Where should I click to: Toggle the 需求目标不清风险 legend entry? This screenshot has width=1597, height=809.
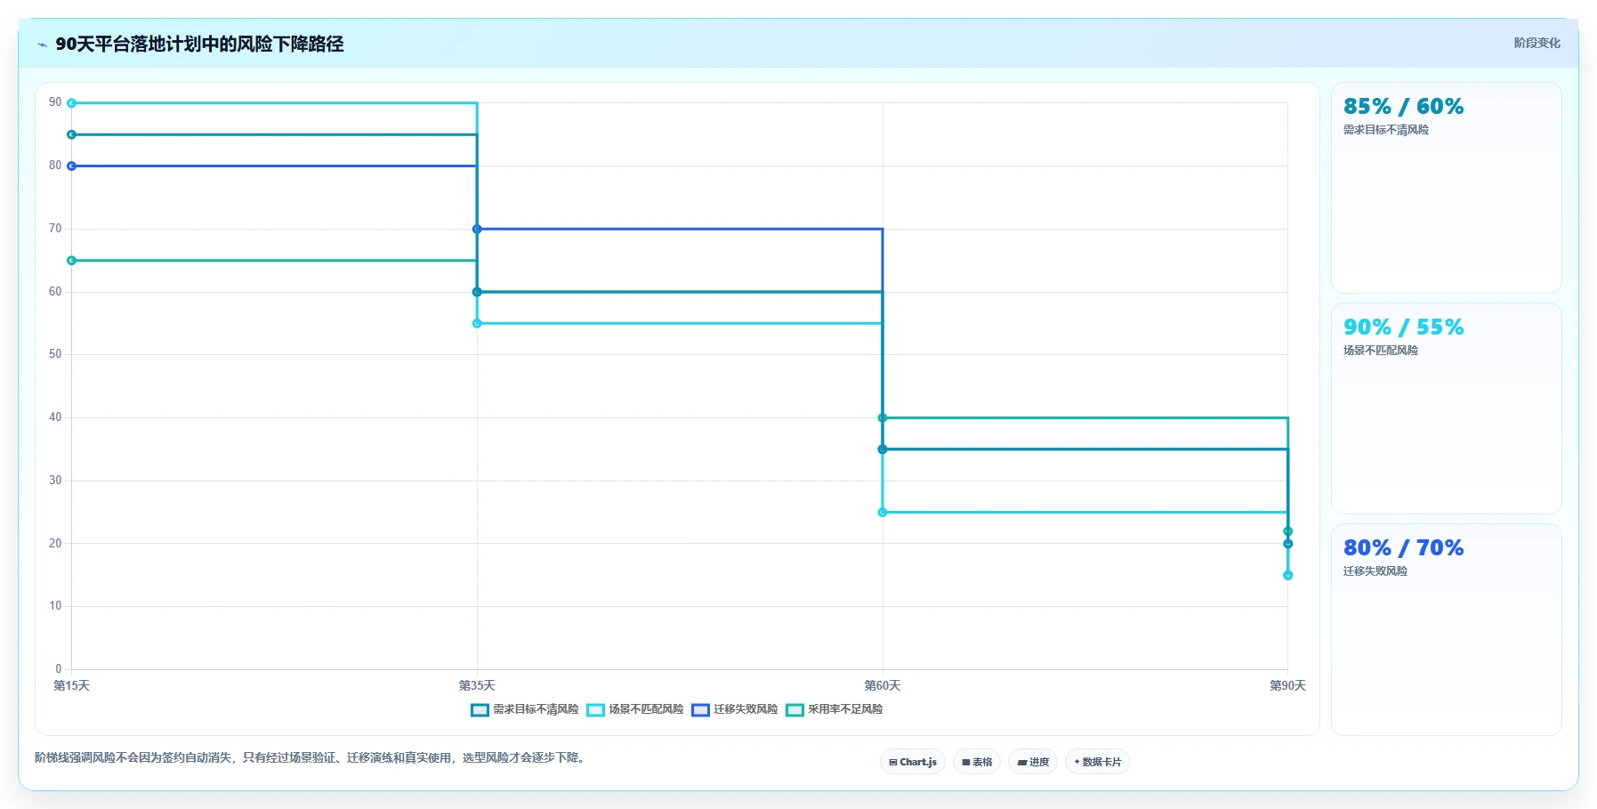pyautogui.click(x=525, y=709)
